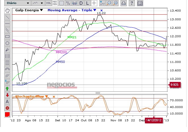Place a green up arrow marker
The image size is (188, 132).
7,89
